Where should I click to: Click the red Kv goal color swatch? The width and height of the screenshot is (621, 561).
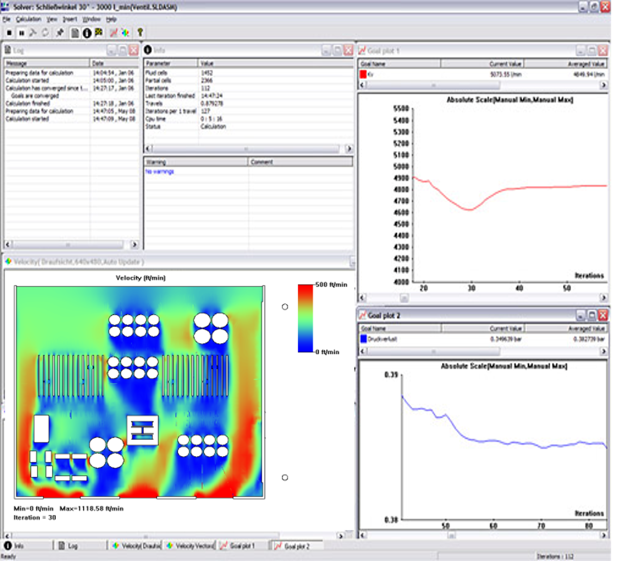pyautogui.click(x=363, y=74)
